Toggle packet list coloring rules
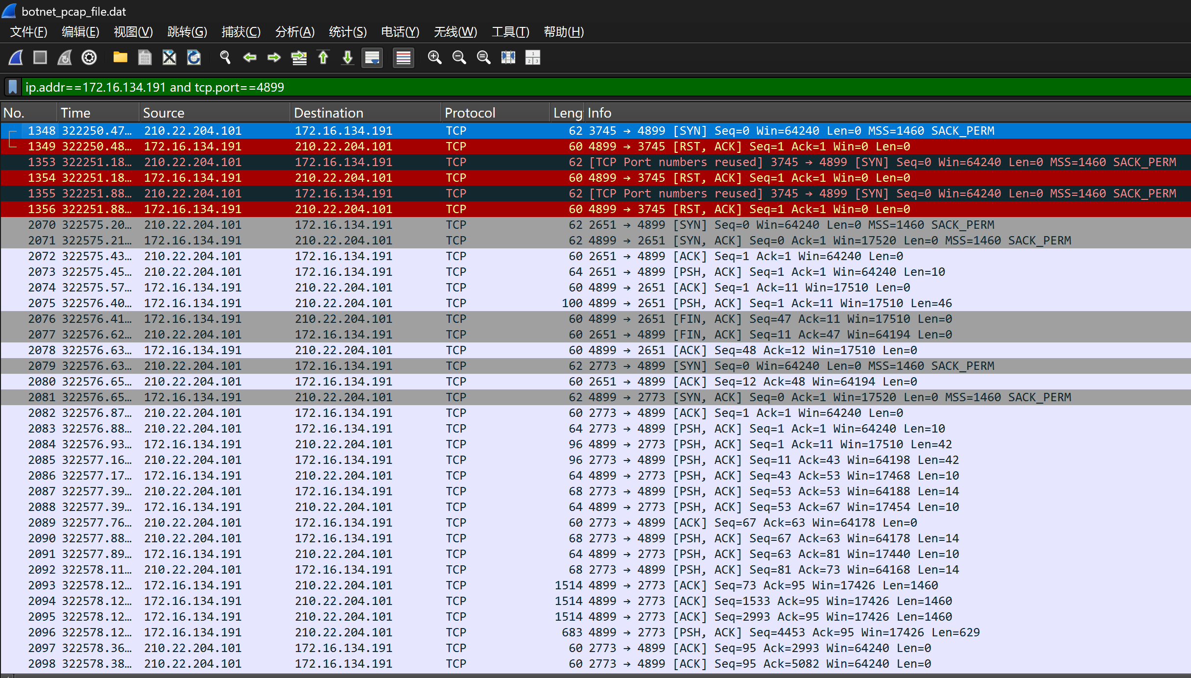Viewport: 1191px width, 678px height. (x=403, y=58)
